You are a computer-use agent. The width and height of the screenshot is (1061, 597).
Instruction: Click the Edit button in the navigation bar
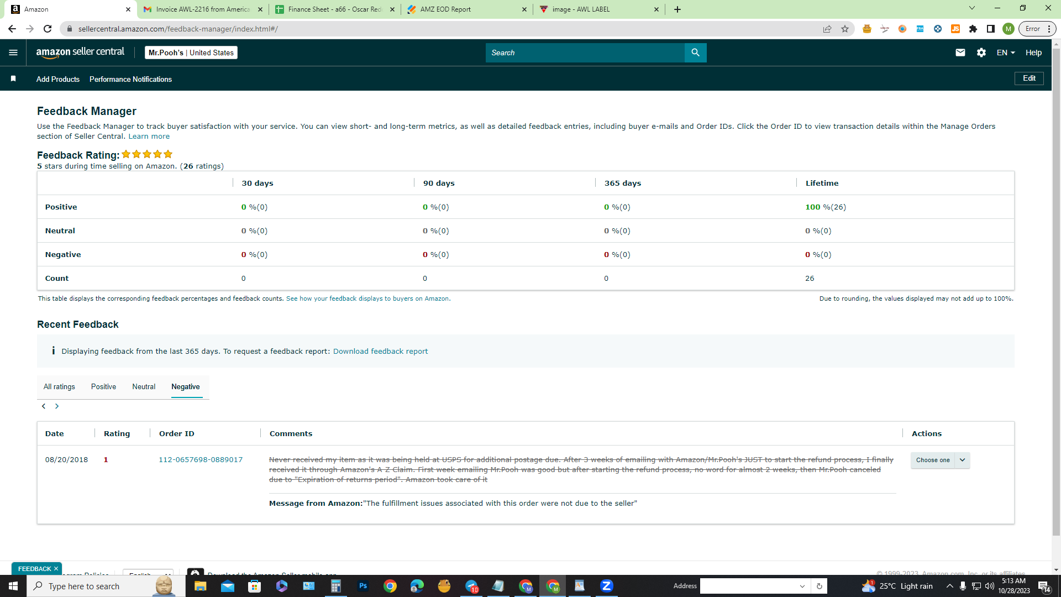1029,78
